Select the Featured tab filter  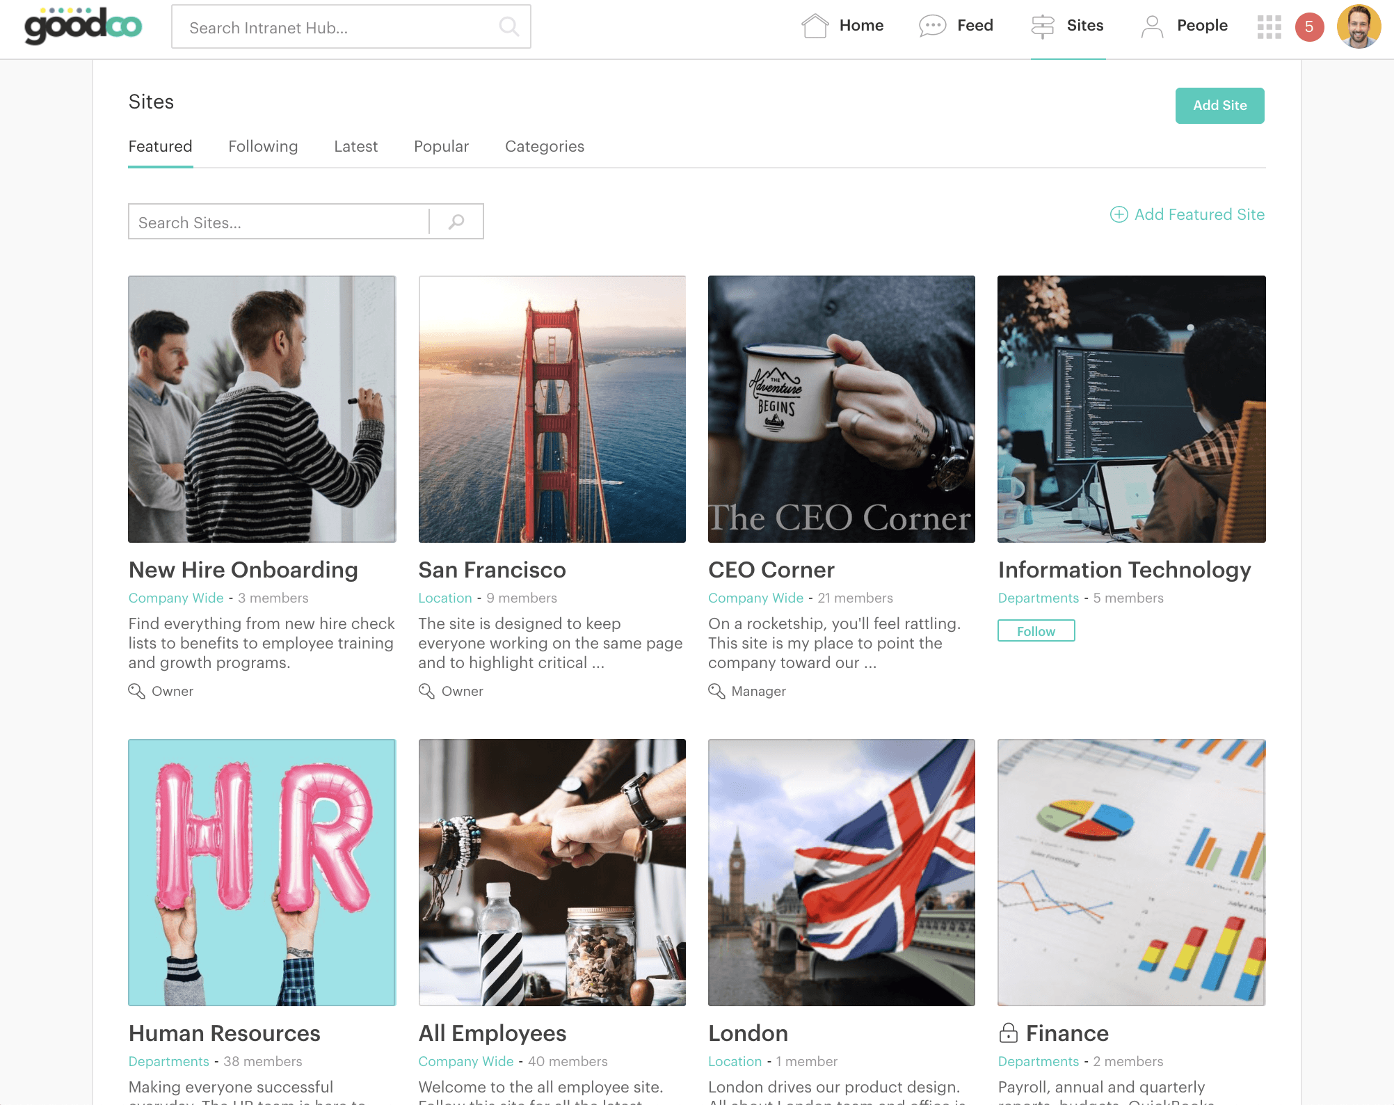pyautogui.click(x=159, y=146)
